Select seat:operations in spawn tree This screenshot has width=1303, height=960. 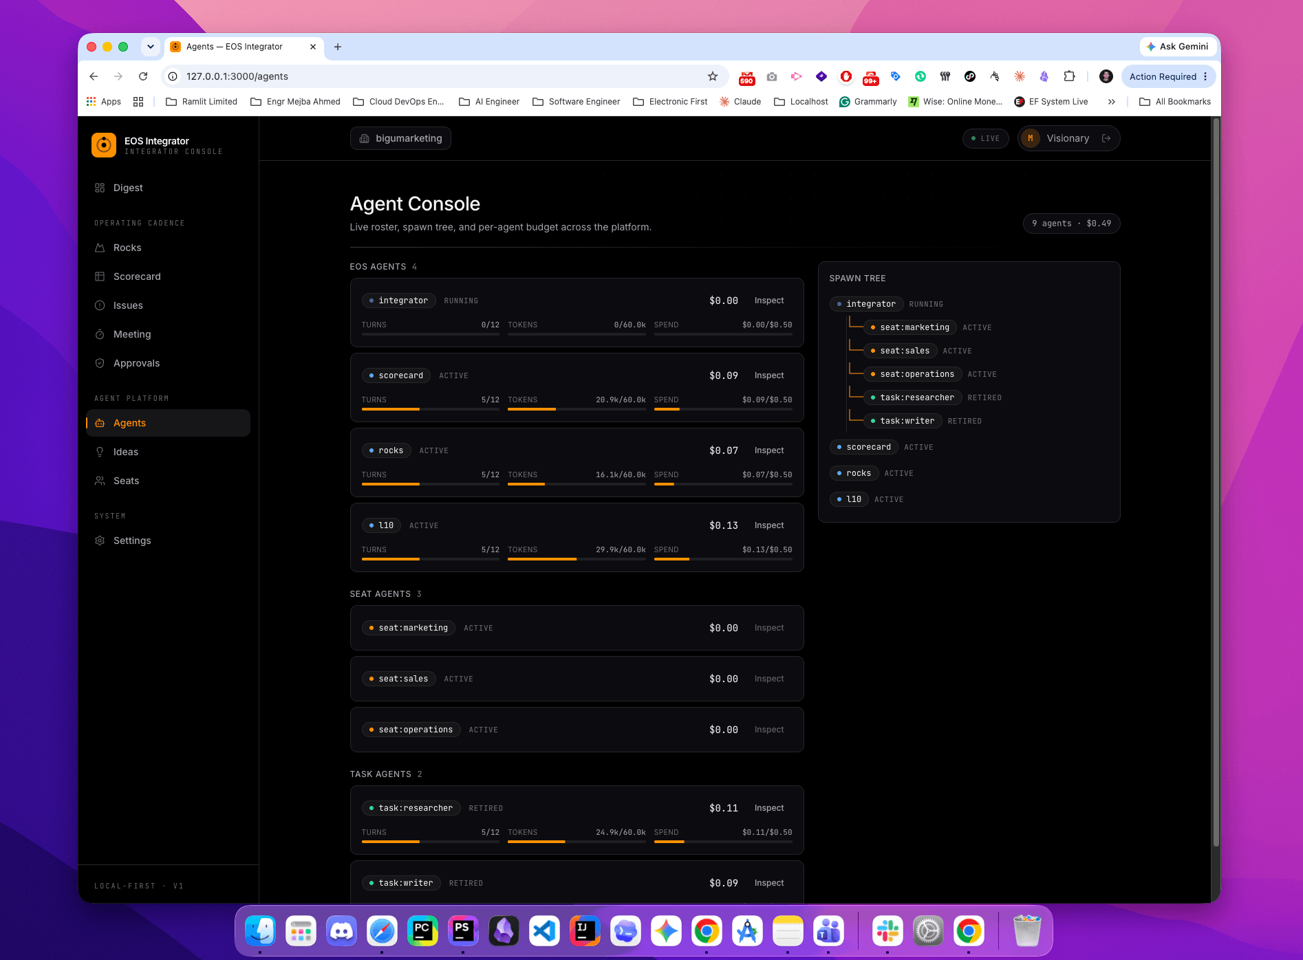tap(912, 374)
